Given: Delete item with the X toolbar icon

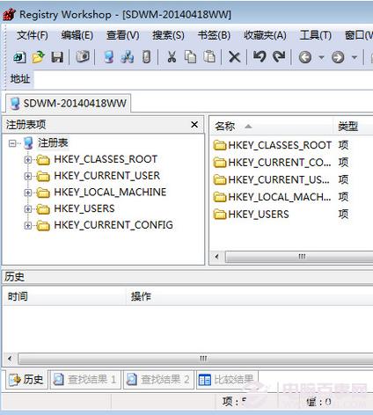Looking at the screenshot, I should click(234, 57).
